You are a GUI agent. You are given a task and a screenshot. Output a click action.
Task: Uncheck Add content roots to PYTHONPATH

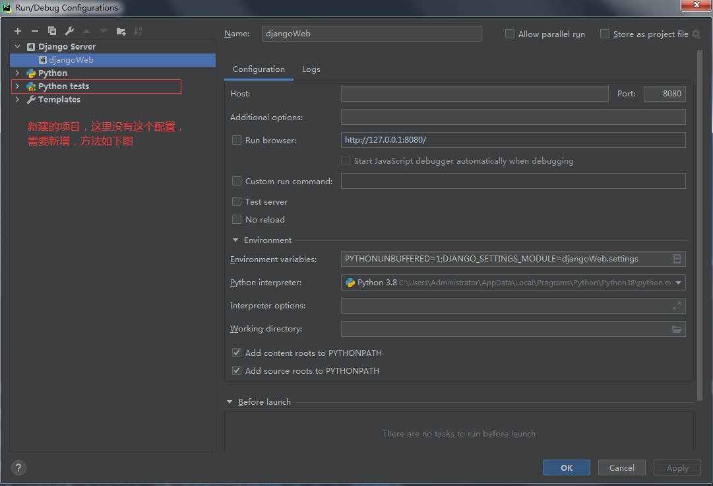pos(236,353)
